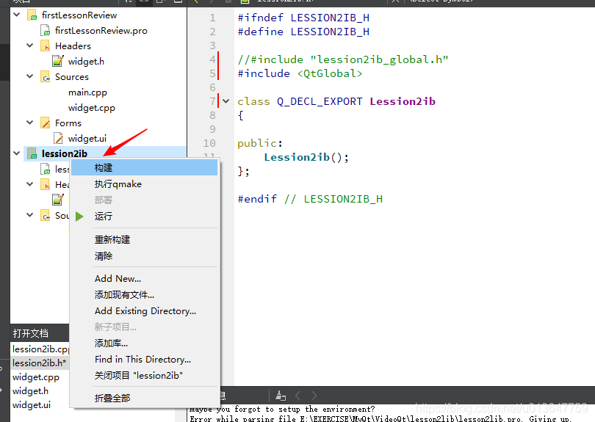Viewport: 595px width, 422px height.
Task: Choose 添加库... menu entry
Action: 144,343
